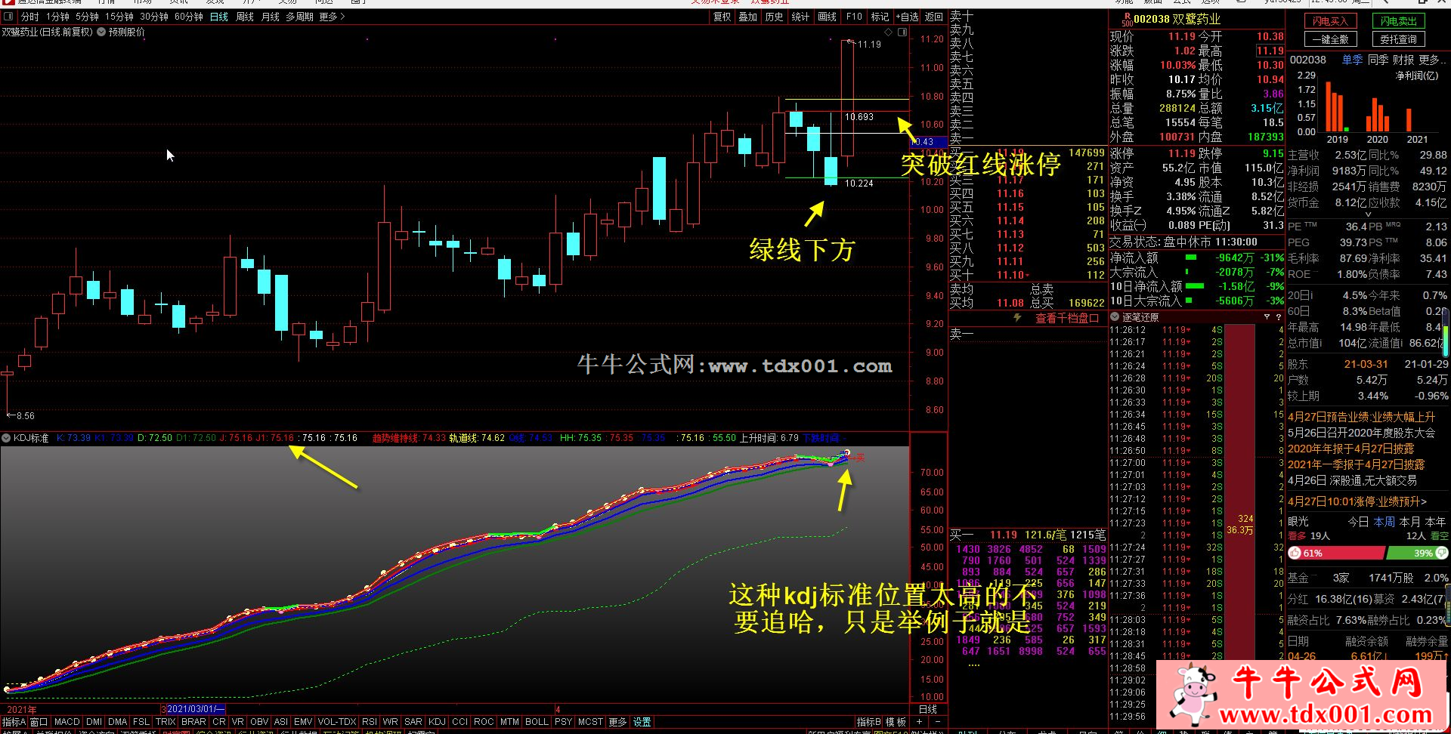The width and height of the screenshot is (1451, 734).
Task: Select 本月 in 眼光 section
Action: click(1410, 522)
